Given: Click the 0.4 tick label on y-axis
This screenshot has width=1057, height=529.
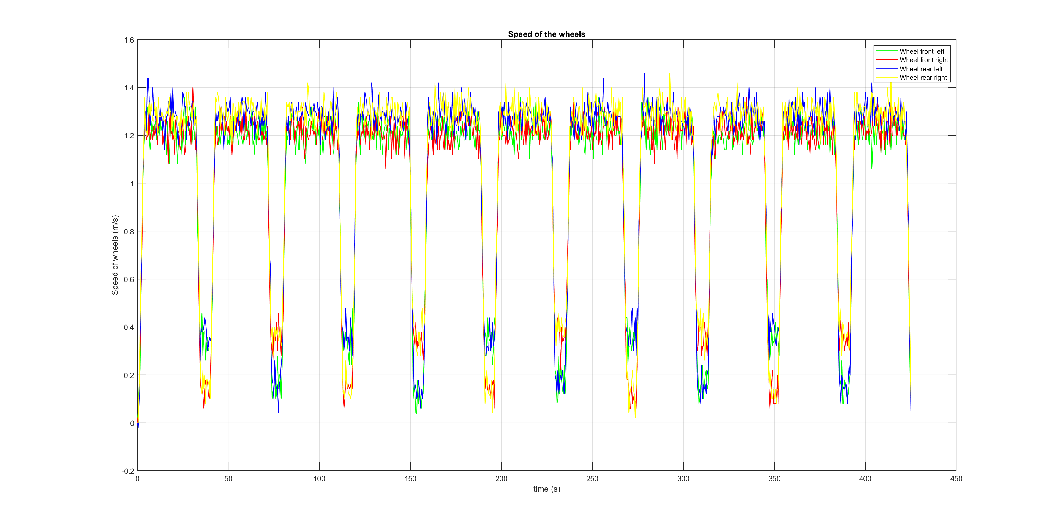Looking at the screenshot, I should 129,327.
